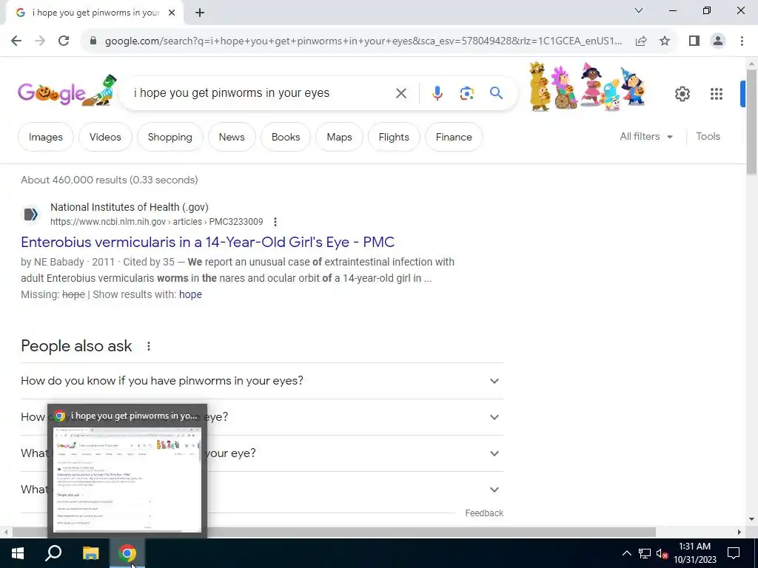Click Chrome icon in the taskbar

(127, 553)
